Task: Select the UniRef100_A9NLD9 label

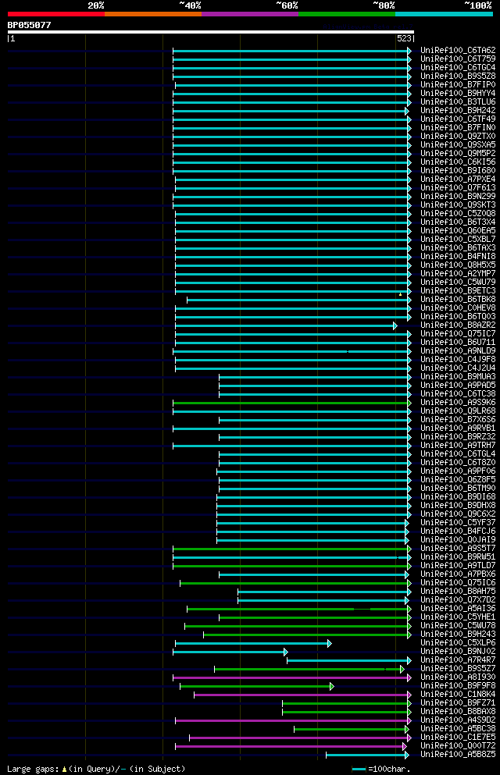Action: (x=458, y=351)
